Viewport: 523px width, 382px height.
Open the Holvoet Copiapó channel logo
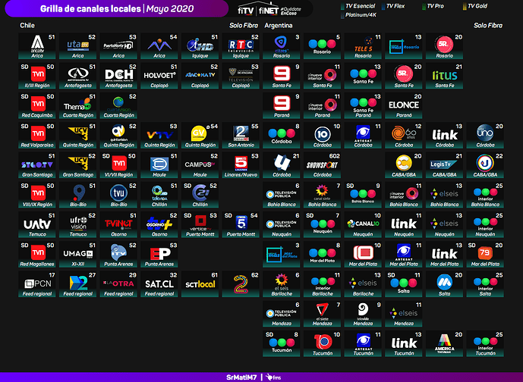coord(159,76)
